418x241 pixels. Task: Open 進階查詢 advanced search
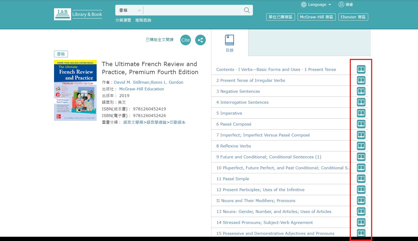[143, 20]
